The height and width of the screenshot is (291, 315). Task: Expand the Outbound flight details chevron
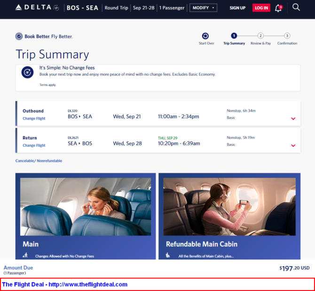(x=293, y=119)
